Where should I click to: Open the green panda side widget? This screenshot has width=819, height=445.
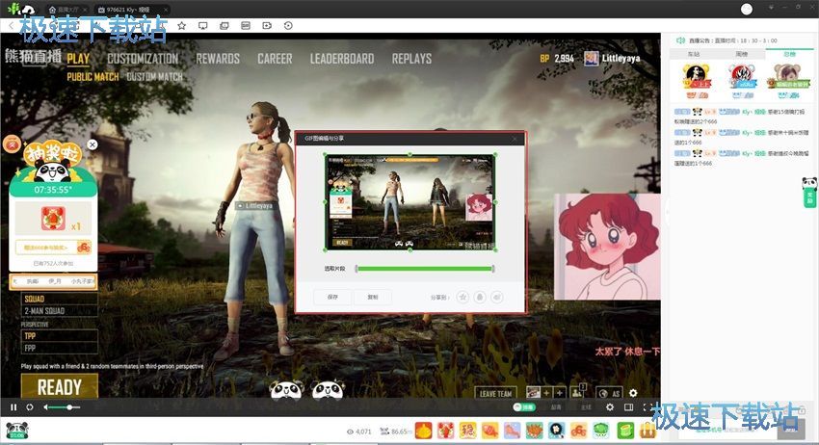(x=809, y=193)
